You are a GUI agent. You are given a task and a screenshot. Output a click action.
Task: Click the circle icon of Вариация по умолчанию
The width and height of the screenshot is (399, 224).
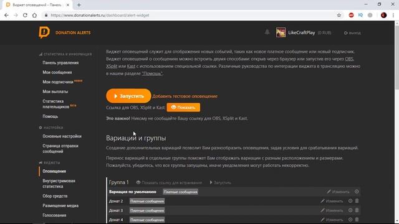pos(357,192)
